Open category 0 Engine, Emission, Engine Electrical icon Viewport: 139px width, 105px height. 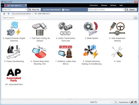point(13,29)
